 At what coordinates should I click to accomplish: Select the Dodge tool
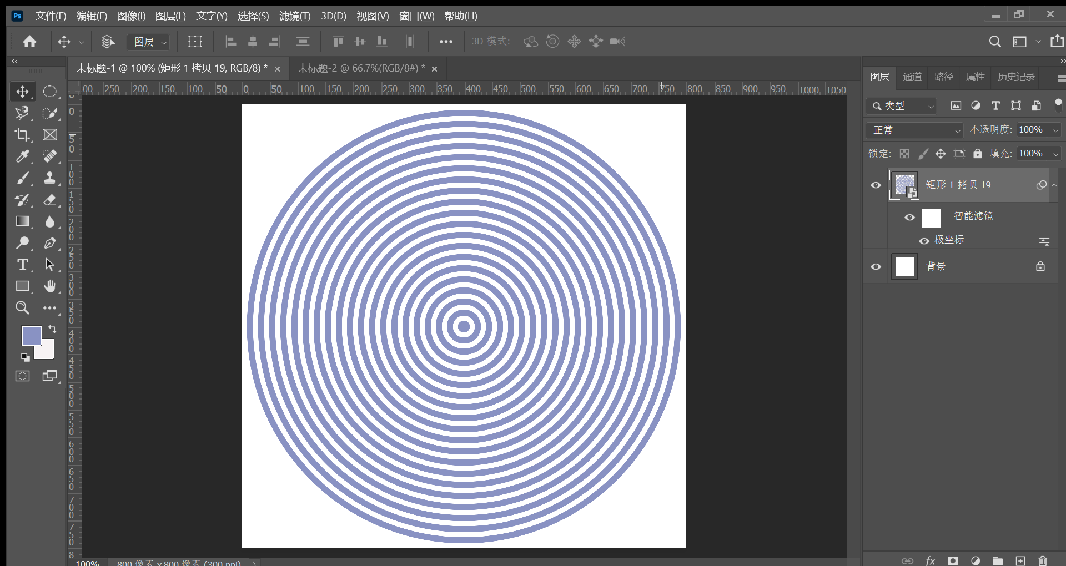pos(22,243)
